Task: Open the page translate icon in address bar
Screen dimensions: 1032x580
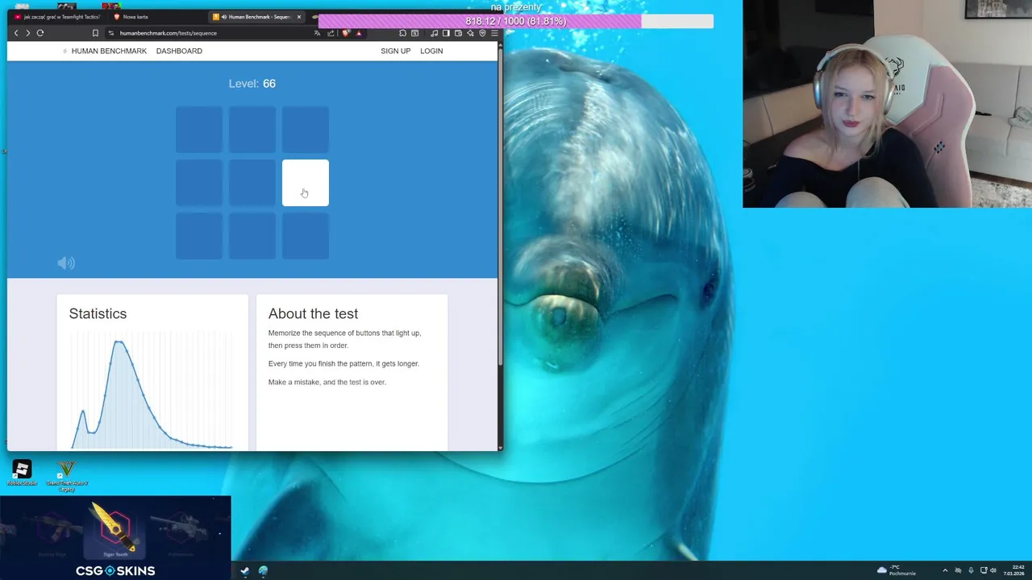Action: coord(318,33)
